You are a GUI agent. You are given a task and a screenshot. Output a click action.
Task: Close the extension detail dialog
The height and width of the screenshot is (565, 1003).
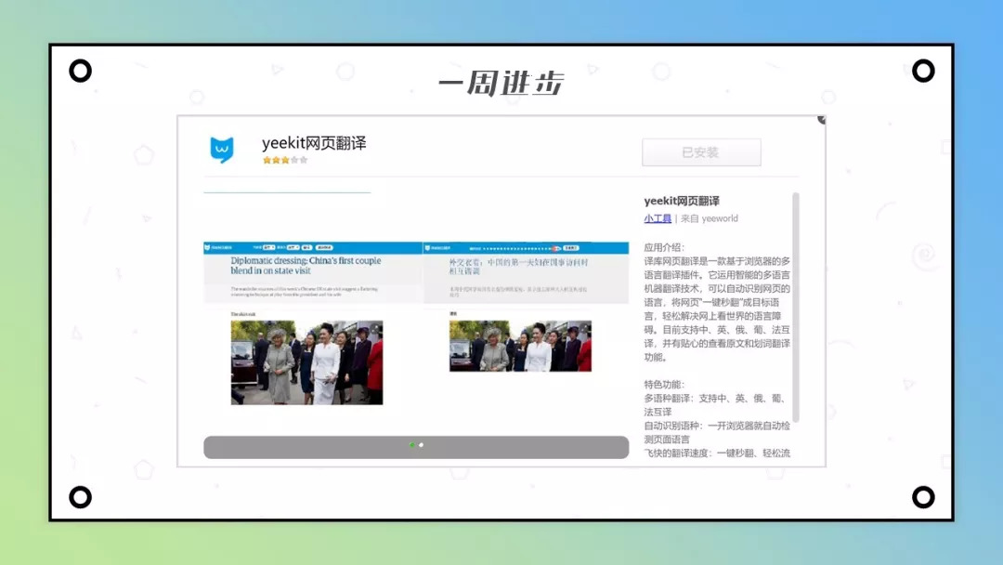click(821, 120)
